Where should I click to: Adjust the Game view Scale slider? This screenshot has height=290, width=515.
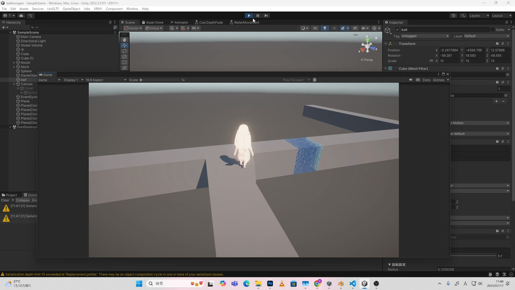click(160, 80)
